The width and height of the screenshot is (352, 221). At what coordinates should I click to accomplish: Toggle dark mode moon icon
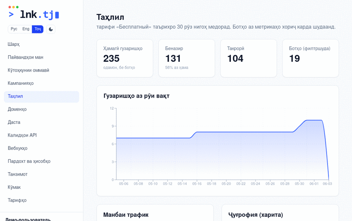point(51,29)
